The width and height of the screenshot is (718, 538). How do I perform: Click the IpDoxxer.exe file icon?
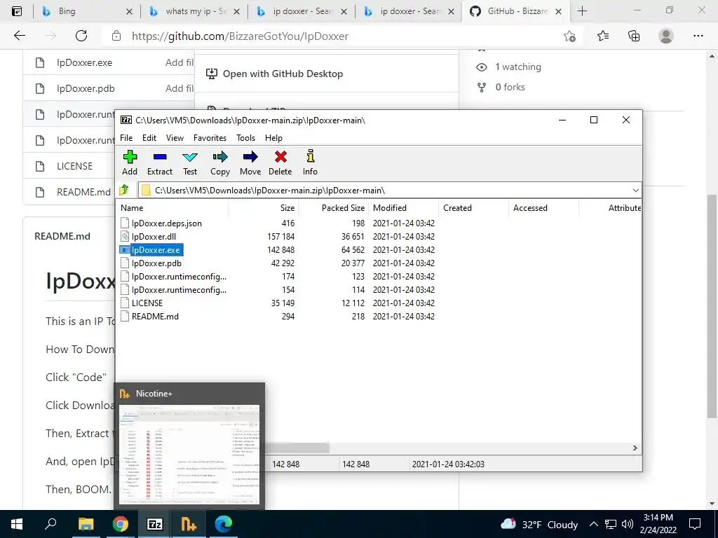[125, 250]
